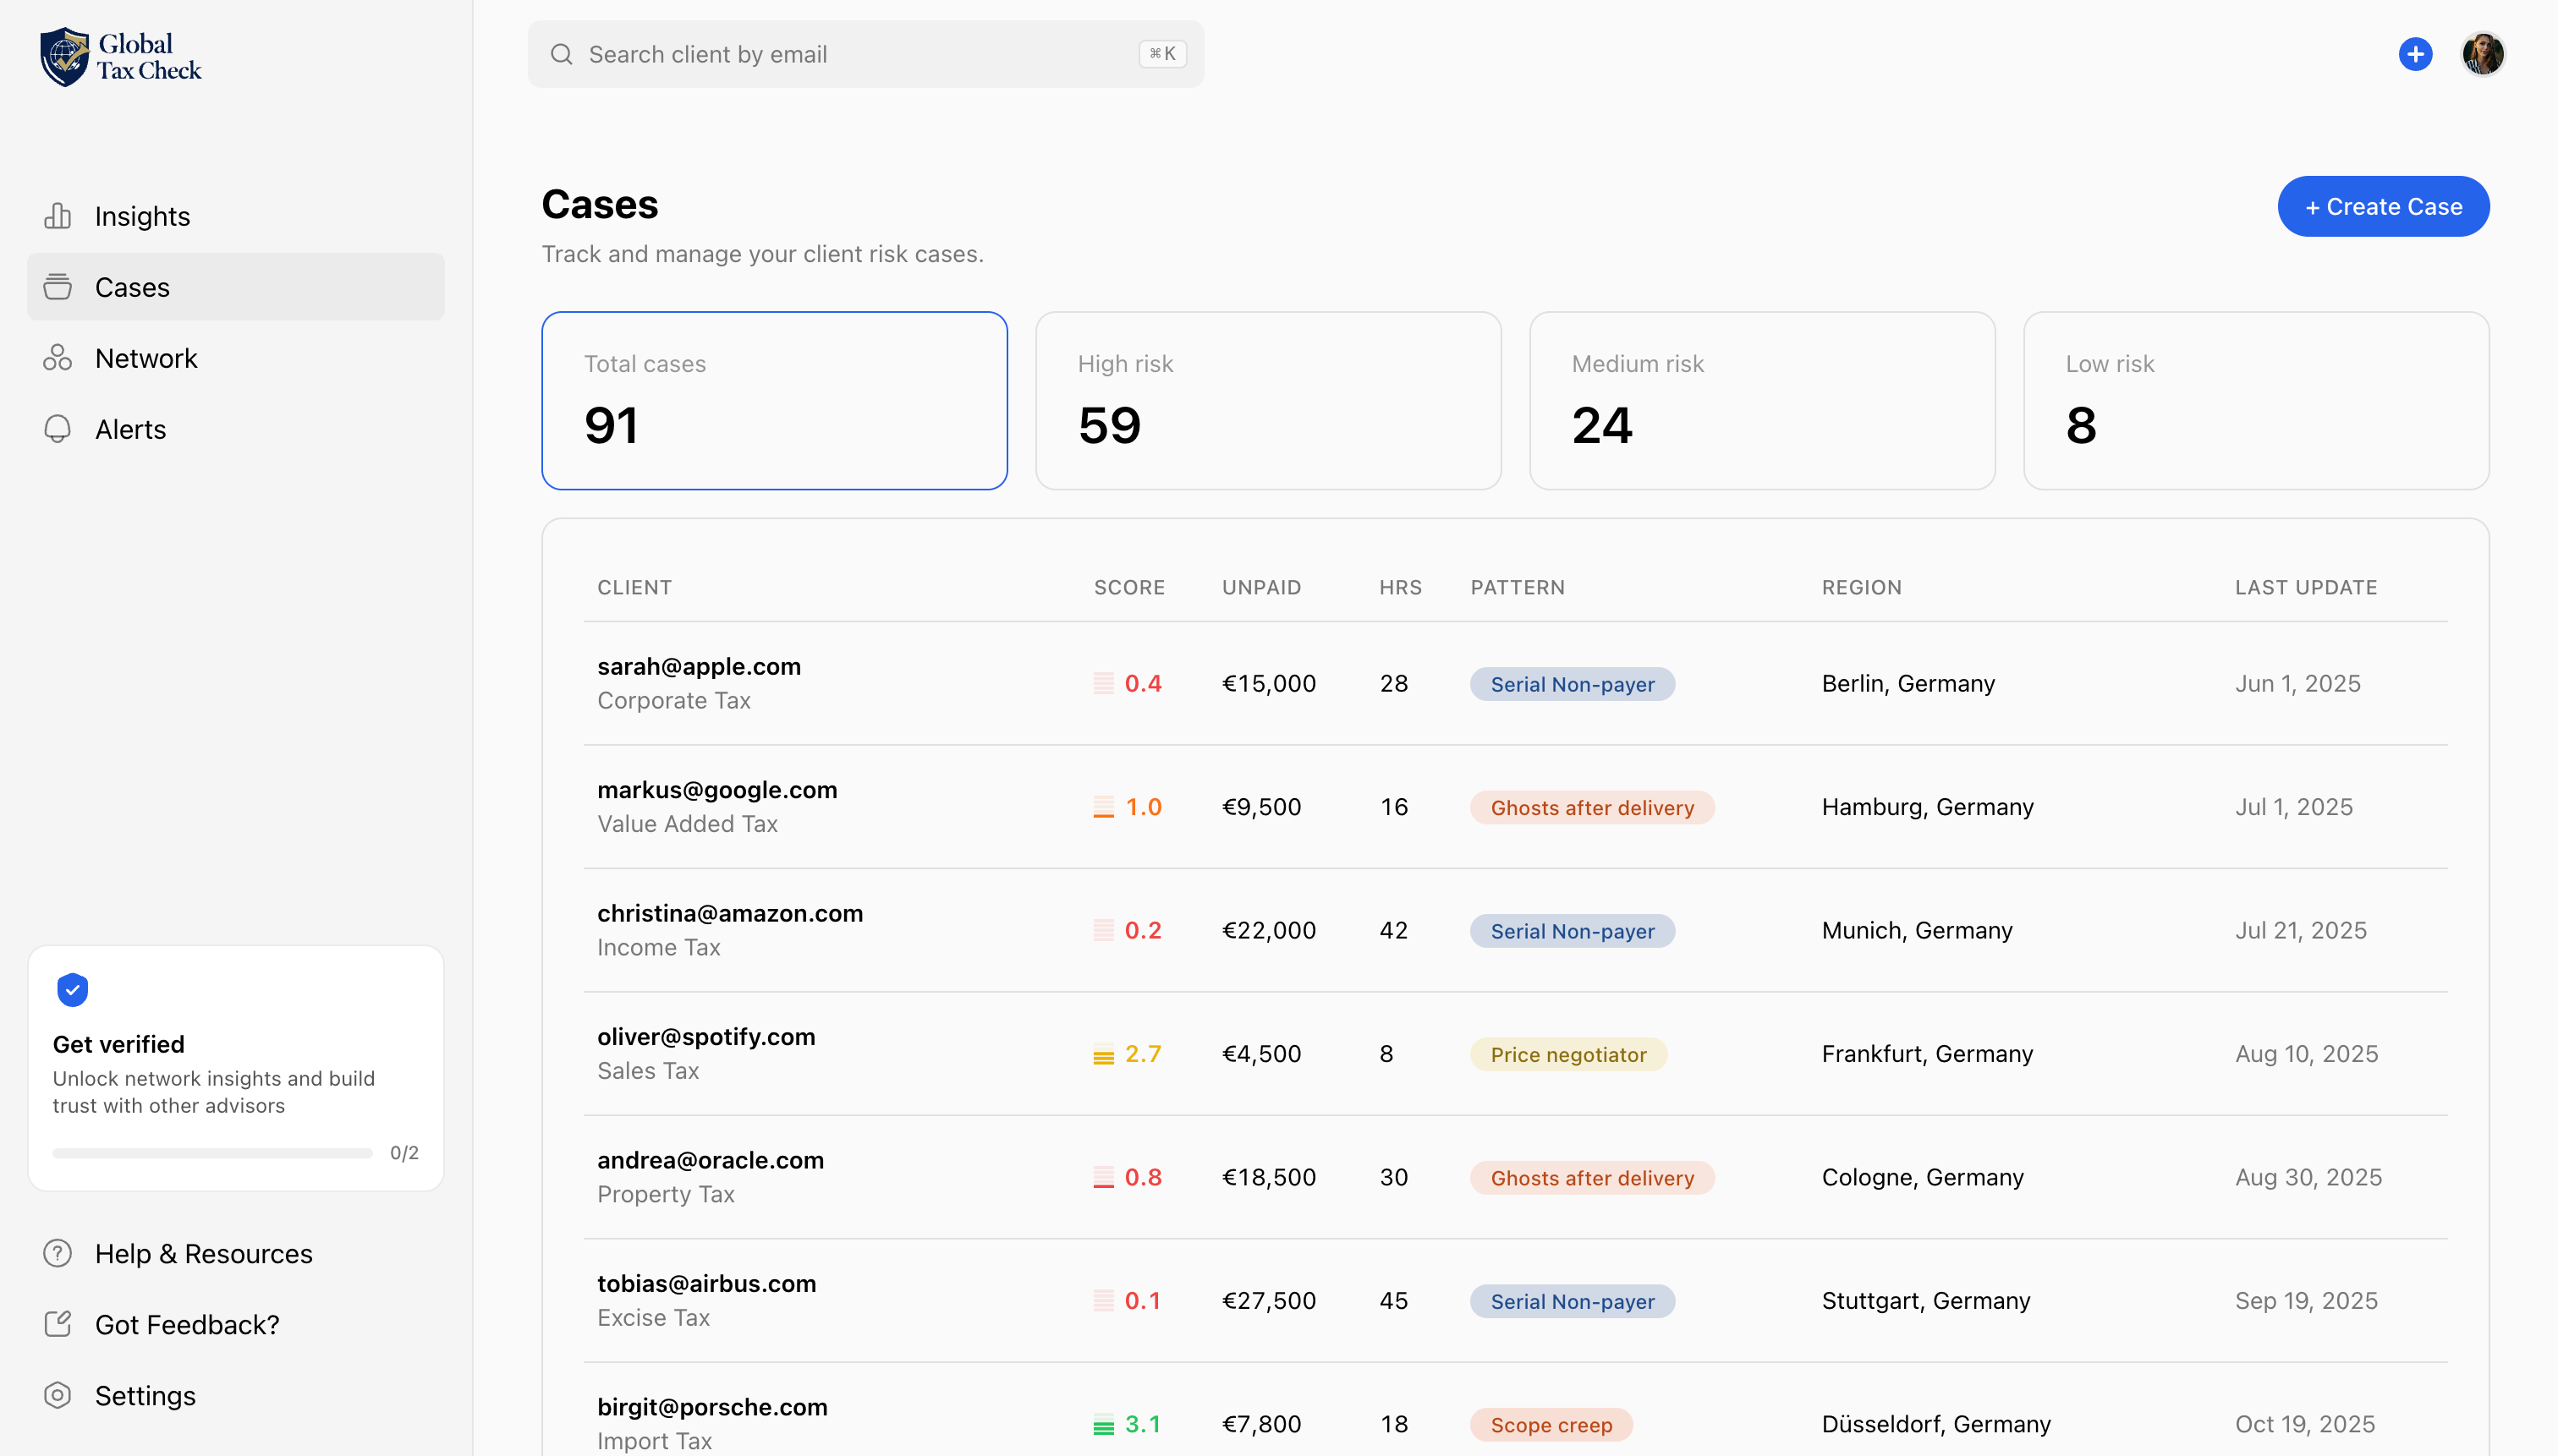Click Serial Non-payer tag for tobias@airbus.com

tap(1572, 1301)
